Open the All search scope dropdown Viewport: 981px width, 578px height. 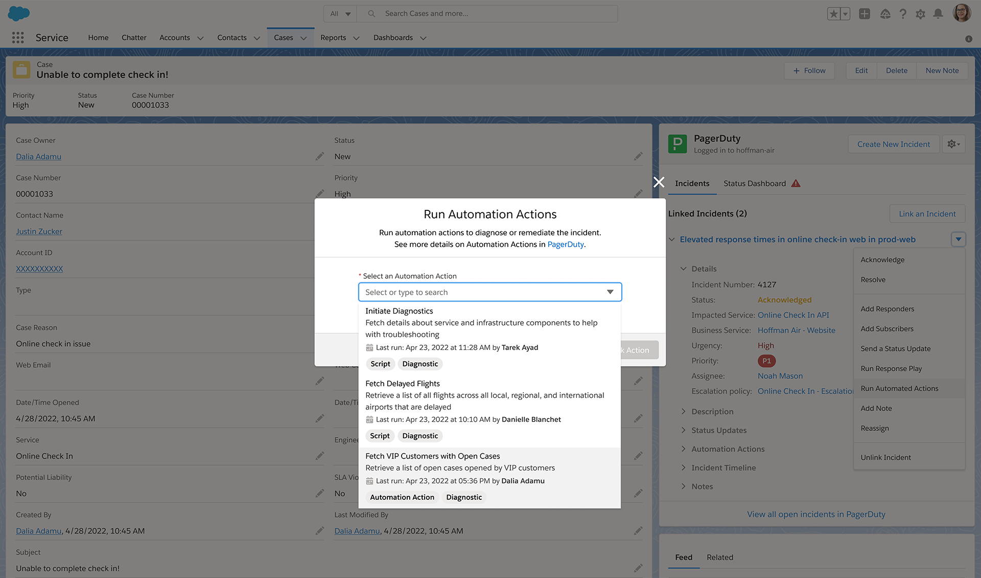click(340, 14)
